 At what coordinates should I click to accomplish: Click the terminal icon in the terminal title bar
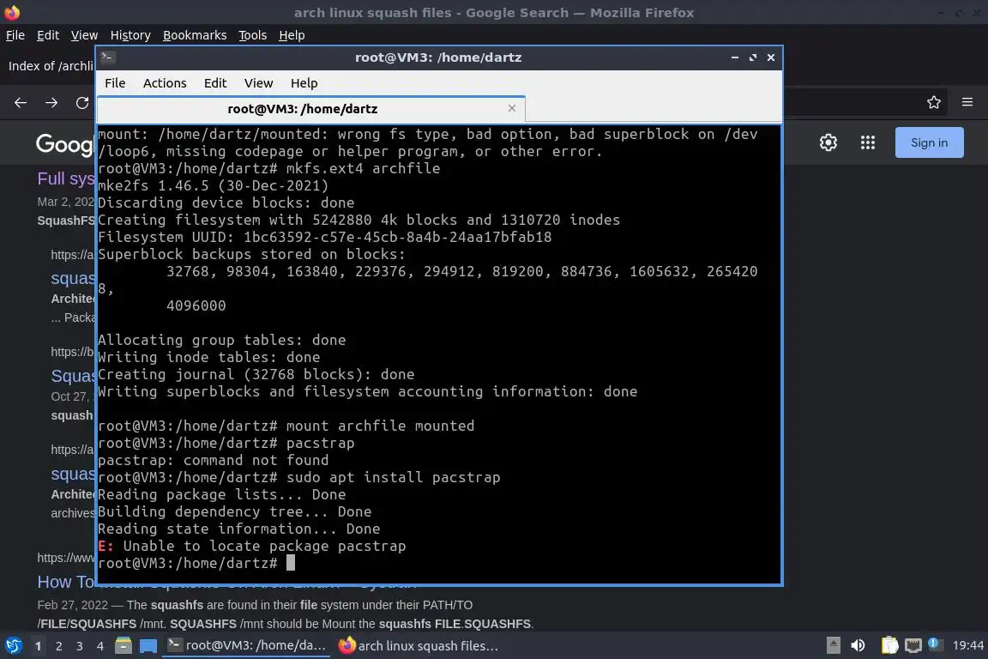click(x=107, y=57)
